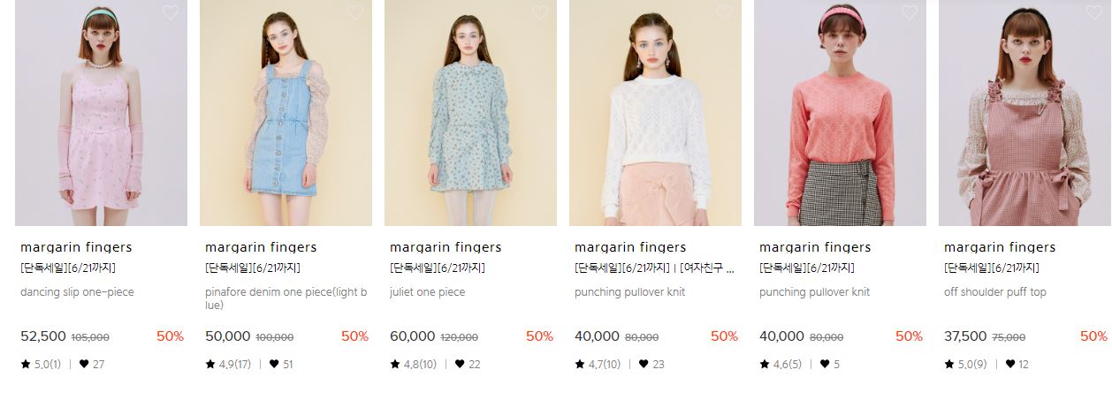
Task: Tap heart icon on white punching pullover knit image
Action: [x=725, y=12]
